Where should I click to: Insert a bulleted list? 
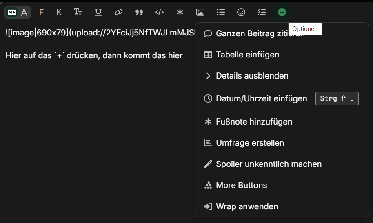pos(221,12)
